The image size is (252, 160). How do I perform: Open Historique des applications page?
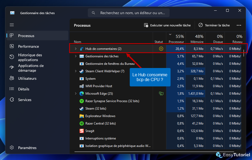[x=37, y=57]
